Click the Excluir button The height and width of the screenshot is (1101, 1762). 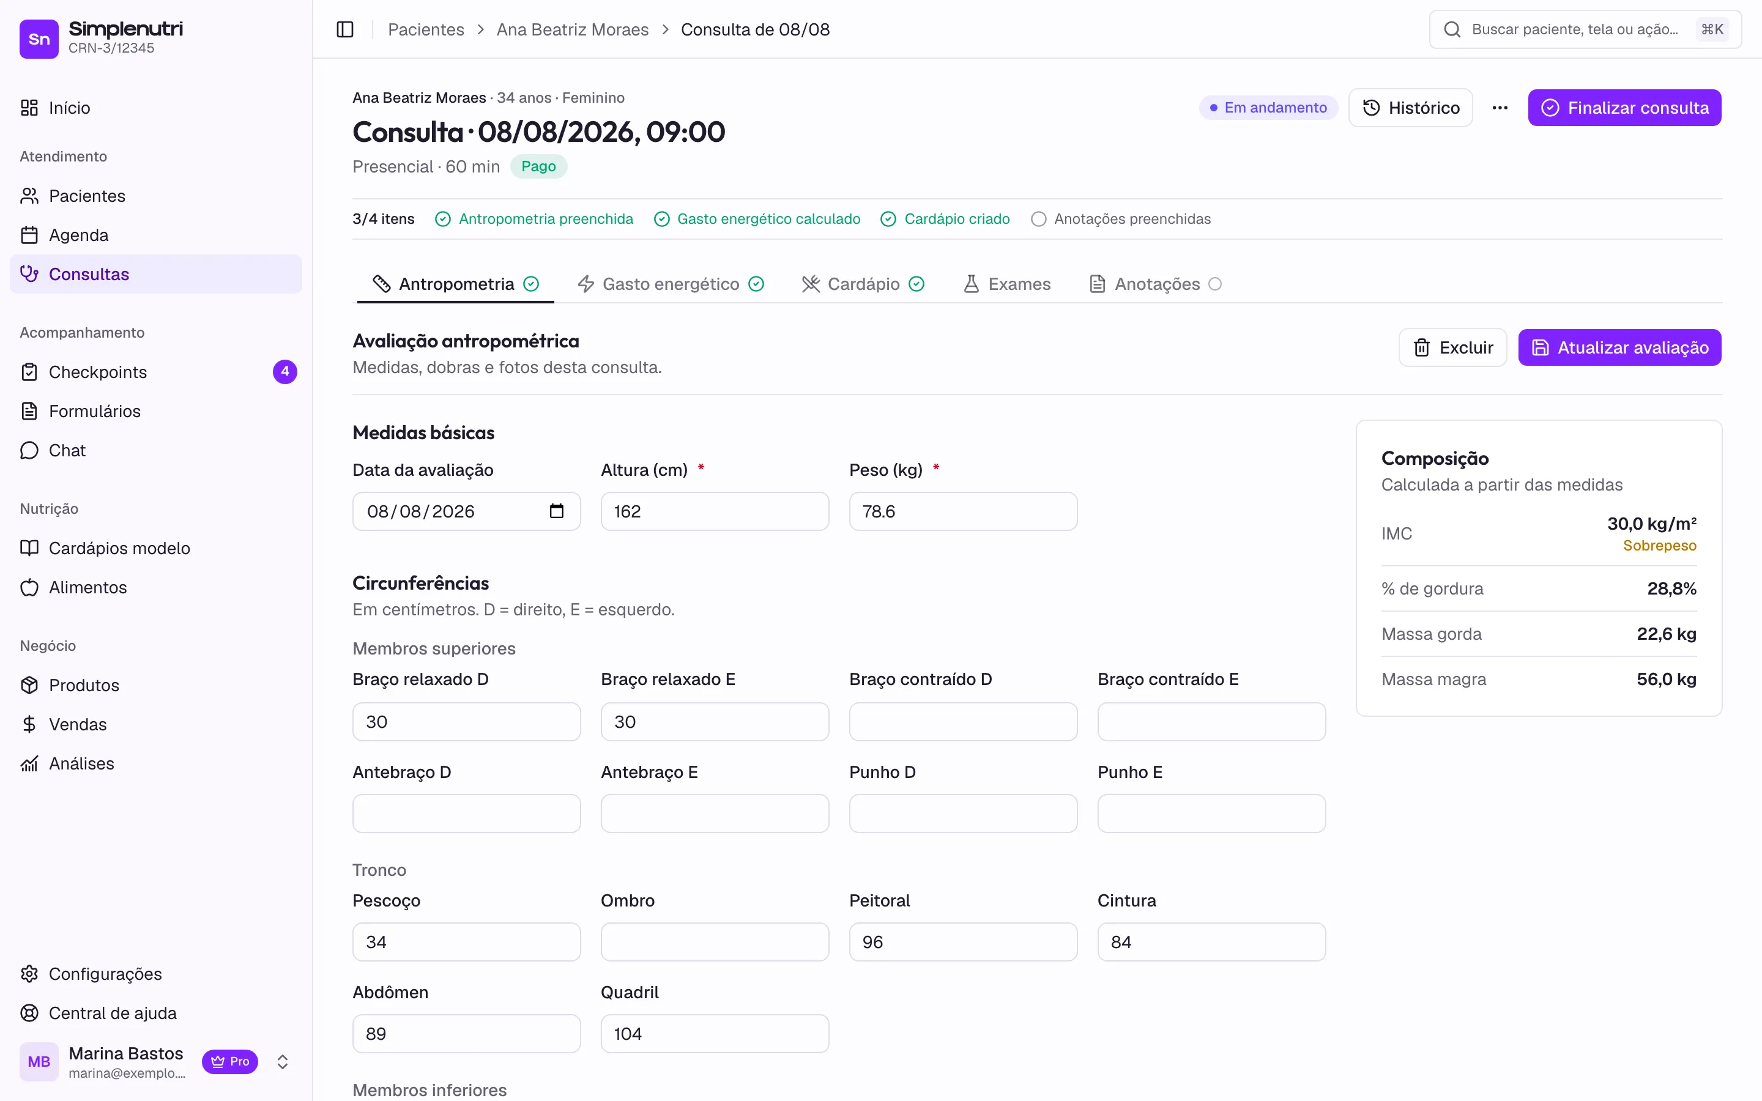pos(1452,347)
